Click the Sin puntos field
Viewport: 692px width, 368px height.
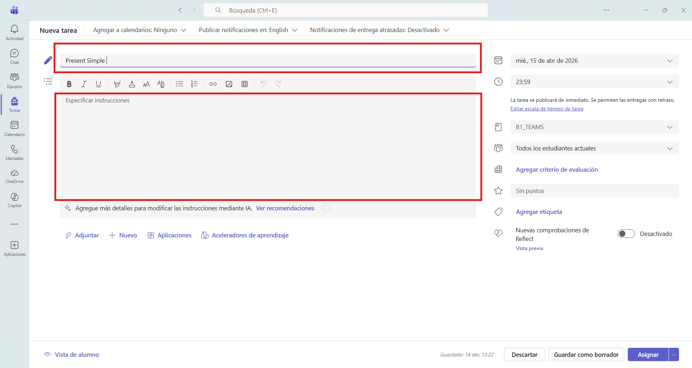pos(595,190)
